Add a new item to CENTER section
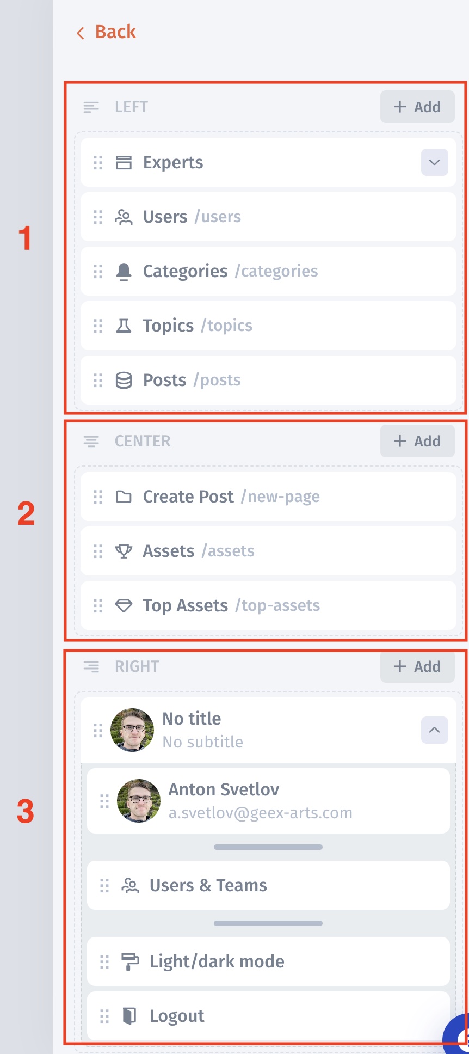 [417, 441]
